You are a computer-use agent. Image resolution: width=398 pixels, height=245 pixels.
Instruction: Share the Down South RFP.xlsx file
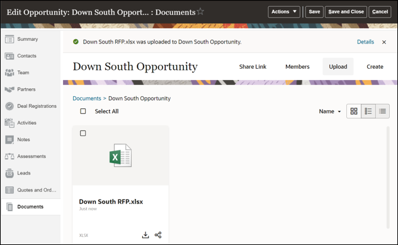click(158, 235)
